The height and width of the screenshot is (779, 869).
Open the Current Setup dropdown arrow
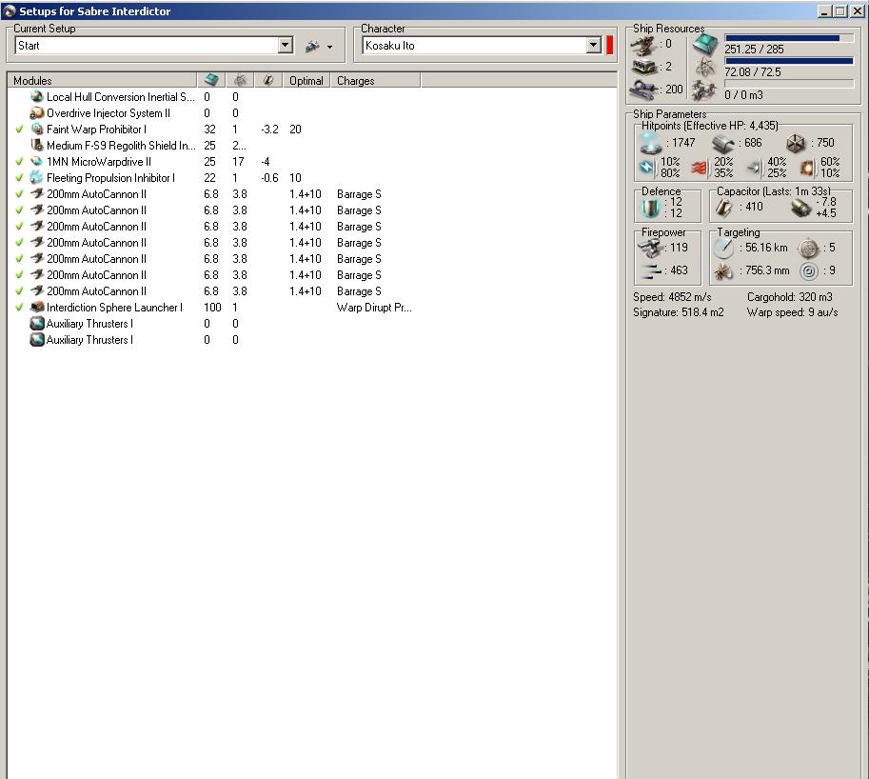[285, 46]
